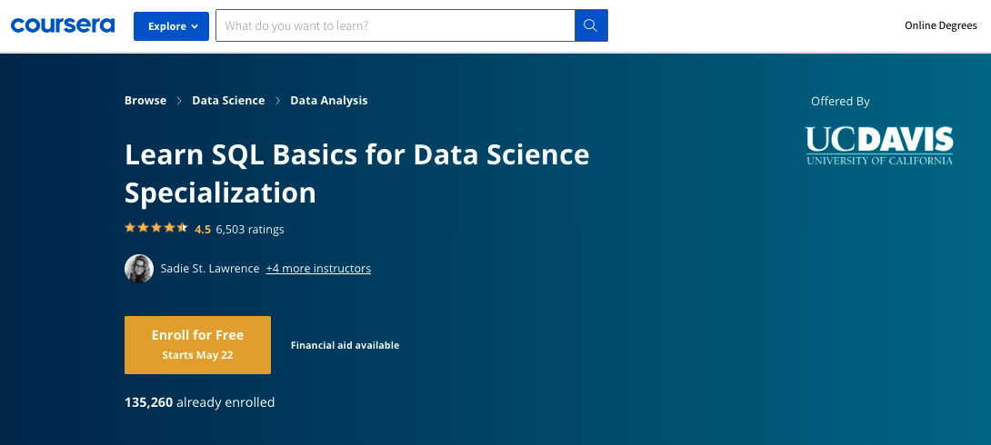Image resolution: width=991 pixels, height=445 pixels.
Task: Open the Online Degrees link
Action: click(940, 25)
